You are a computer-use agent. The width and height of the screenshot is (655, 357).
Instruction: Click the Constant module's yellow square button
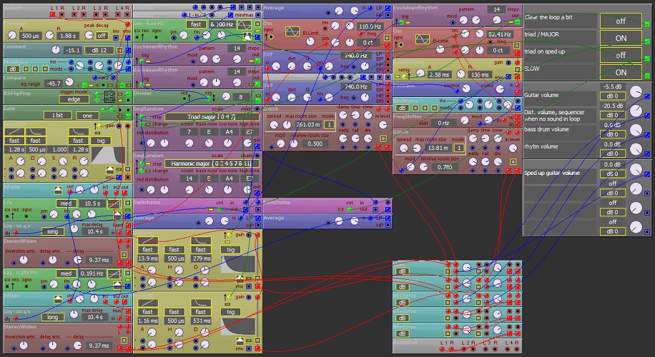120,50
